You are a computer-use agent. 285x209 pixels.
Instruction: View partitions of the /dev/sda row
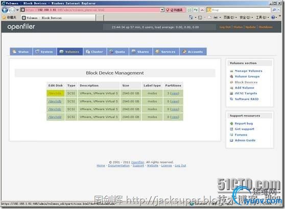175,93
